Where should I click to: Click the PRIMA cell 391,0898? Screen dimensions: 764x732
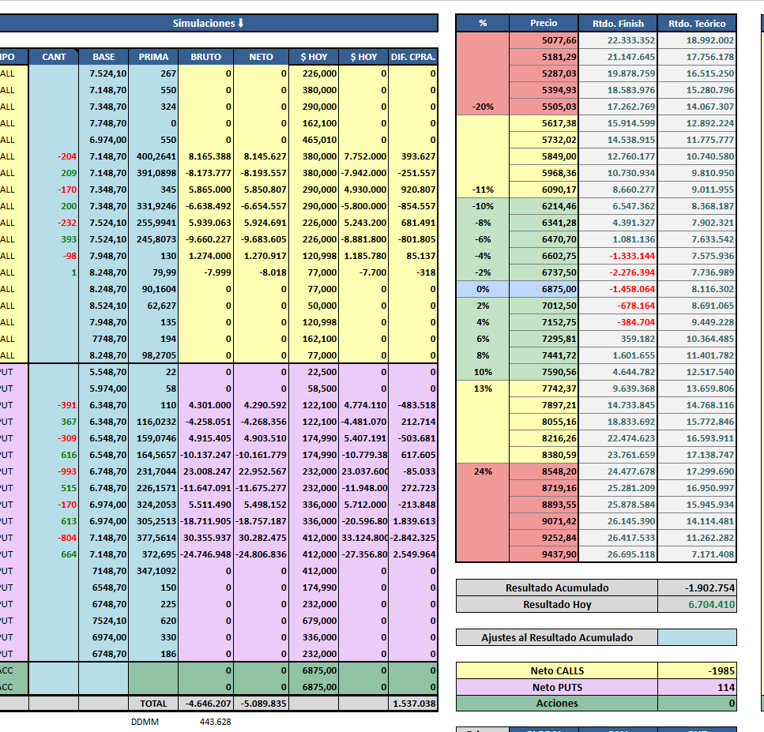point(153,173)
